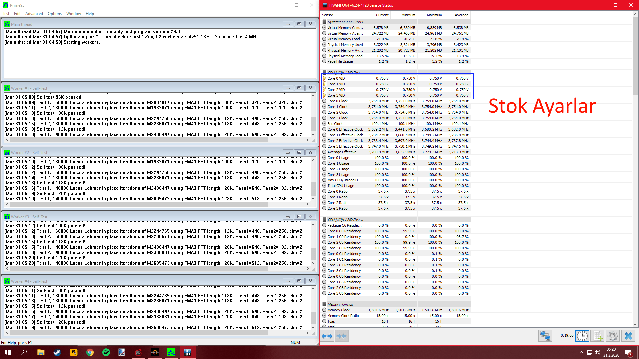
Task: Close the sensors with the blue X icon
Action: [628, 336]
